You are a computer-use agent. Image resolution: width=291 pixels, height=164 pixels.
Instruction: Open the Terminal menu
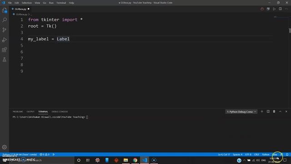click(x=61, y=3)
